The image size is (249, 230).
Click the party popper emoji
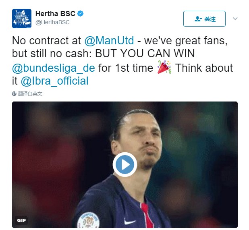164,67
